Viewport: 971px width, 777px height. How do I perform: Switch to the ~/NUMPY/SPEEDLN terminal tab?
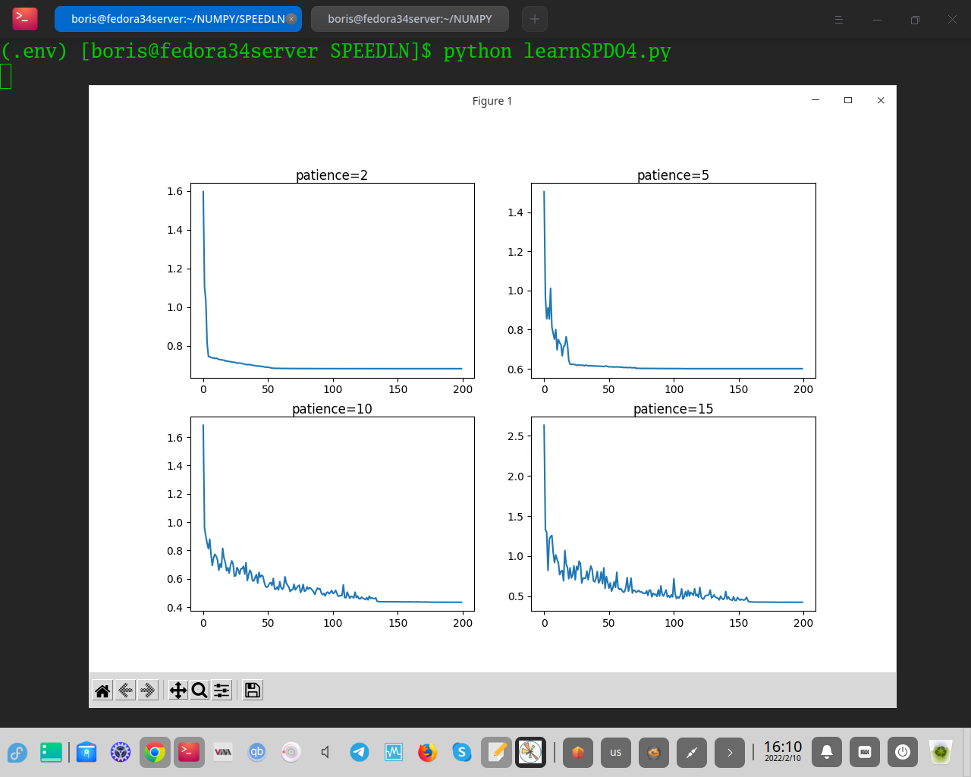178,19
